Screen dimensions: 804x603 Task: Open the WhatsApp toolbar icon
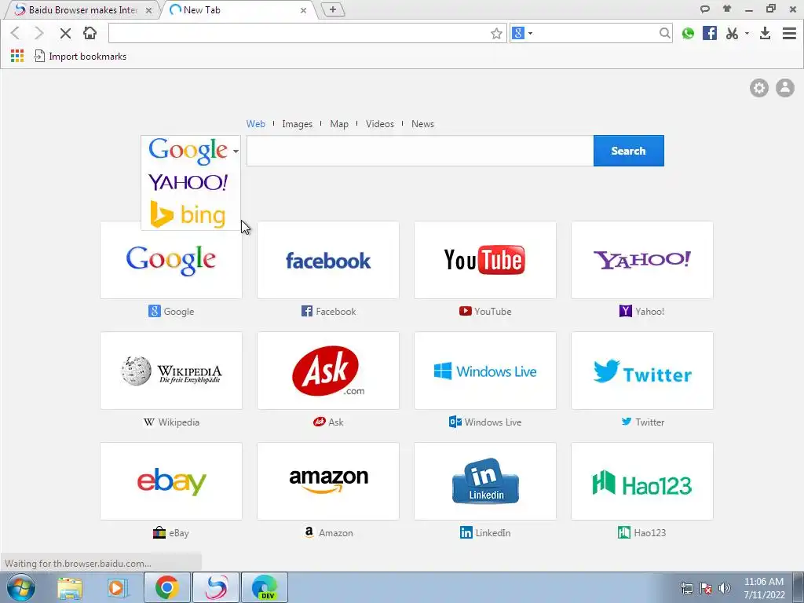[688, 33]
